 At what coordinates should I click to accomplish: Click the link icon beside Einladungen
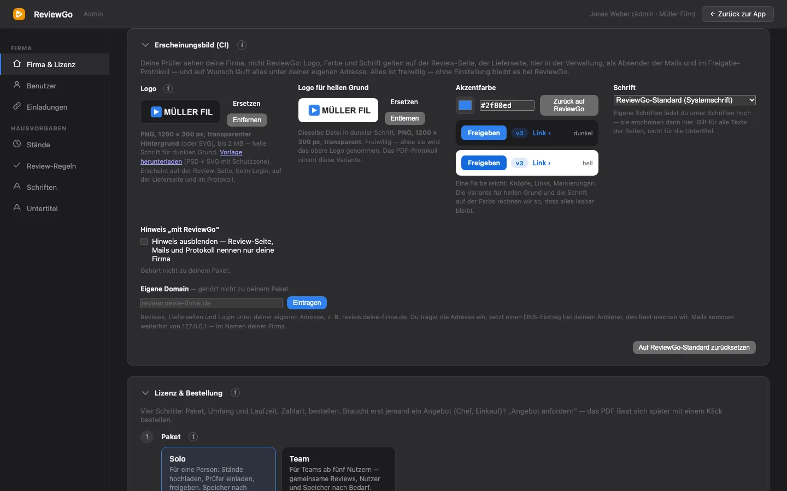[x=17, y=106]
